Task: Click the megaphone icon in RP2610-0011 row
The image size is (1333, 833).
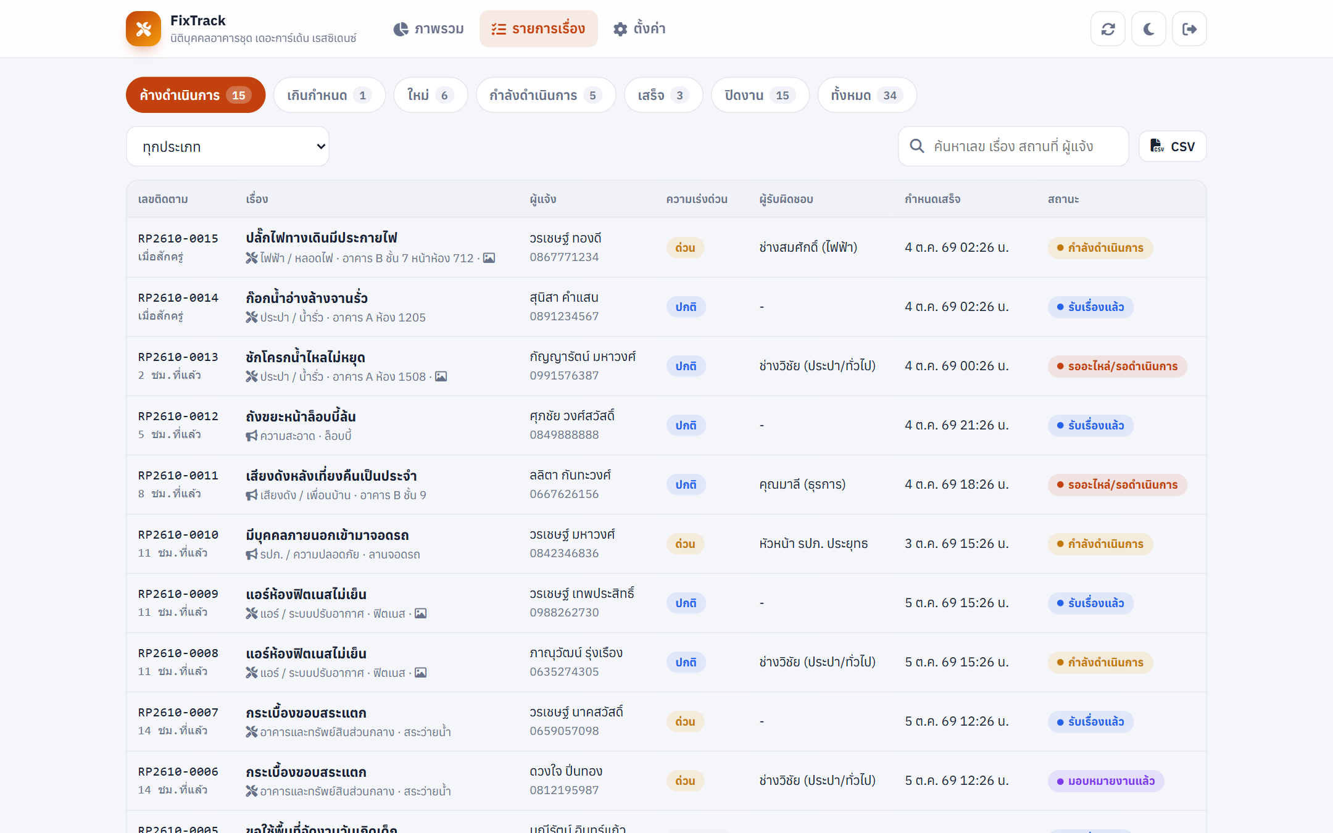Action: [x=251, y=495]
